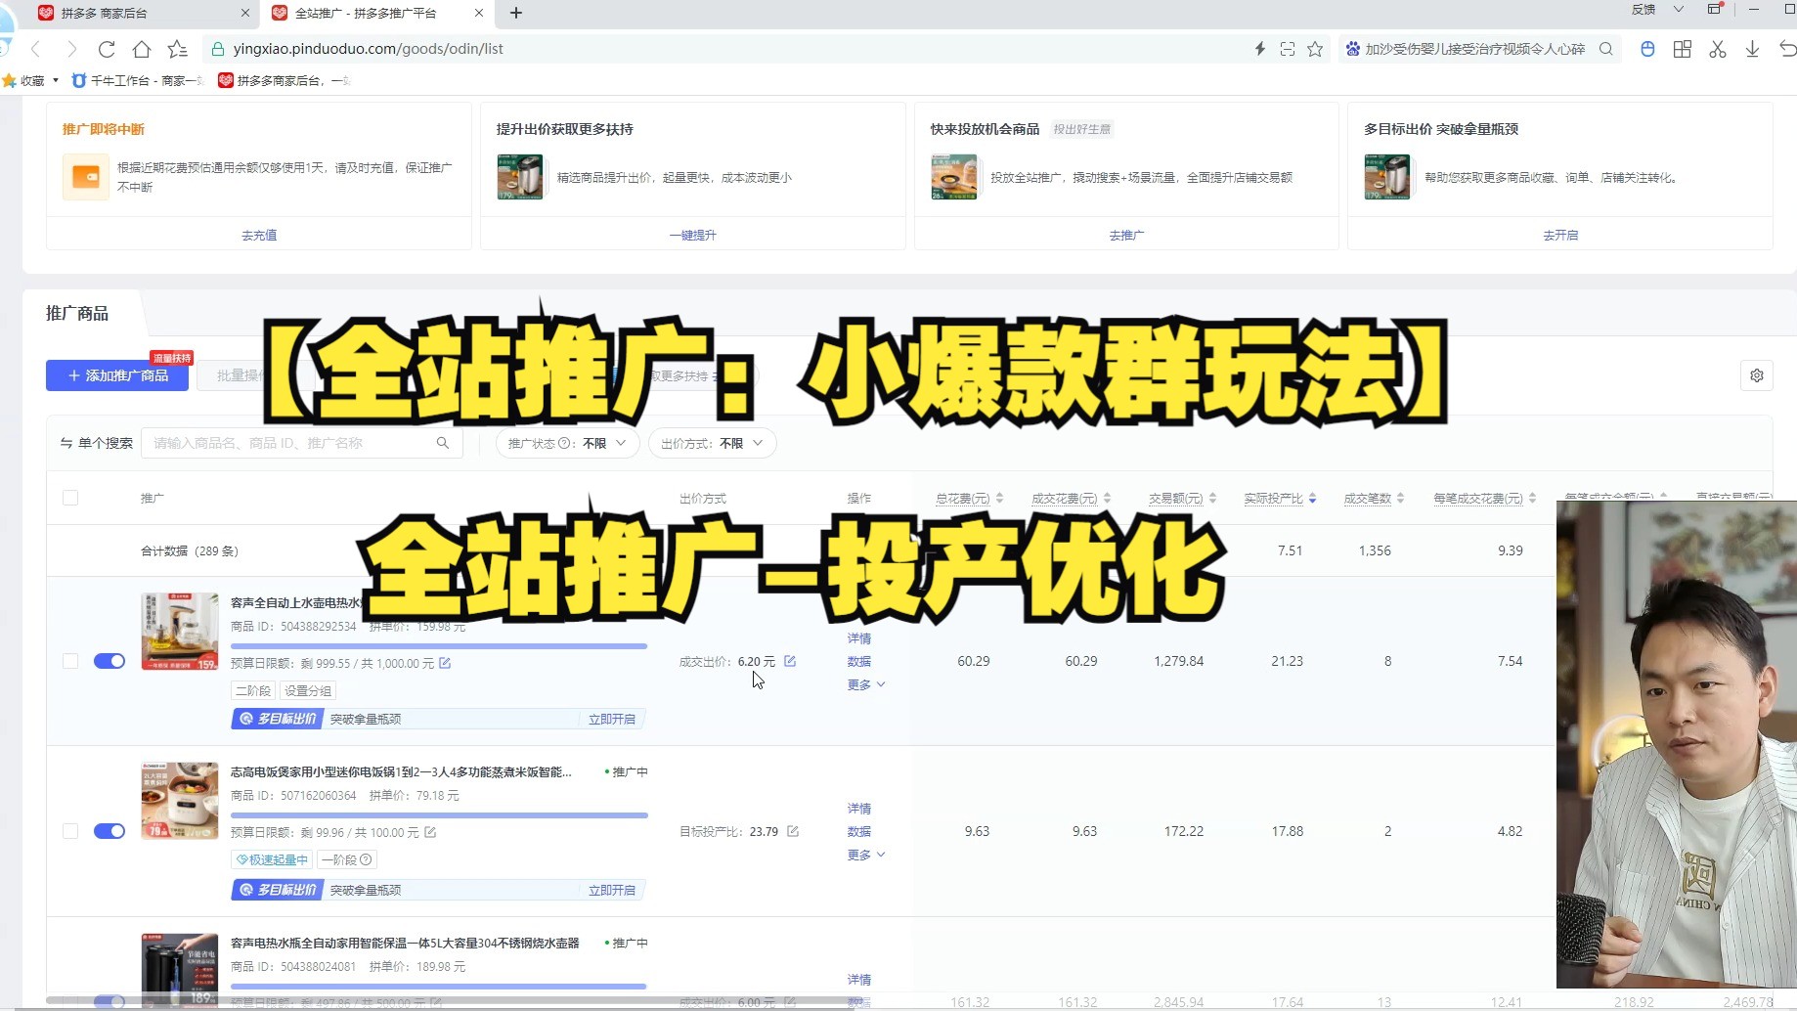Image resolution: width=1797 pixels, height=1011 pixels.
Task: Click the search magnifier in browser search box
Action: pyautogui.click(x=1605, y=49)
